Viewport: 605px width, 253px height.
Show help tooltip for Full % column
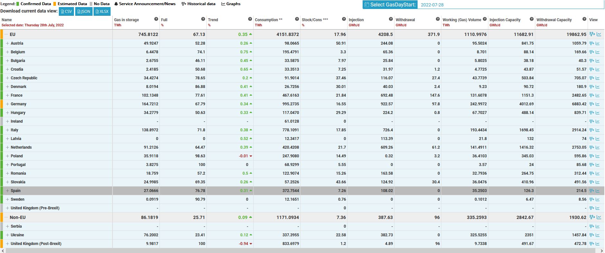[203, 19]
